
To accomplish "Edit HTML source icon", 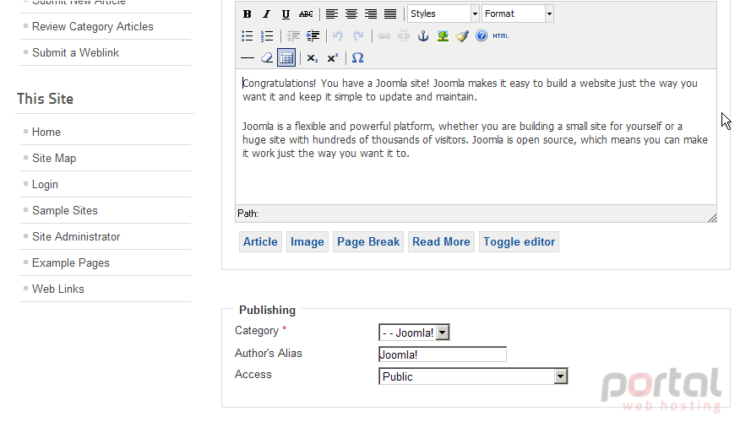I will [500, 36].
